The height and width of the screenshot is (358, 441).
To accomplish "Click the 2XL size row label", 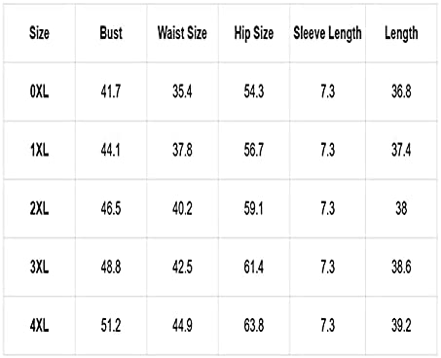I will click(39, 208).
